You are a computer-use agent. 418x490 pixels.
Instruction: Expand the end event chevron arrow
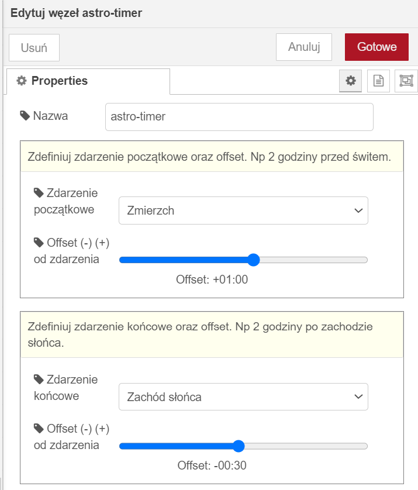[x=358, y=397]
